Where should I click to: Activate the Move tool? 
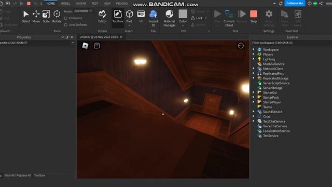pos(36,16)
